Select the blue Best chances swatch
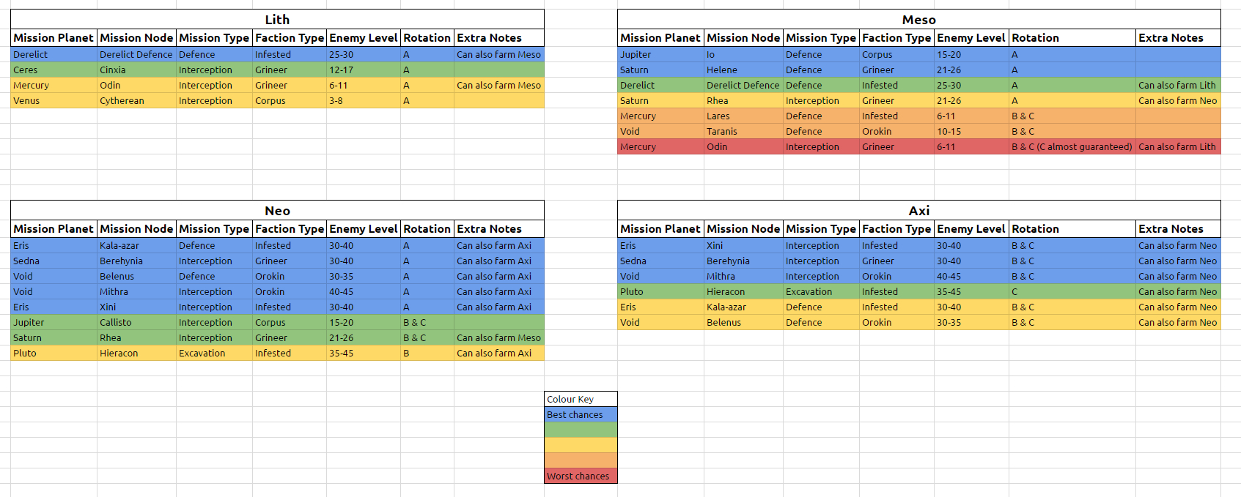The width and height of the screenshot is (1241, 497). click(x=581, y=415)
